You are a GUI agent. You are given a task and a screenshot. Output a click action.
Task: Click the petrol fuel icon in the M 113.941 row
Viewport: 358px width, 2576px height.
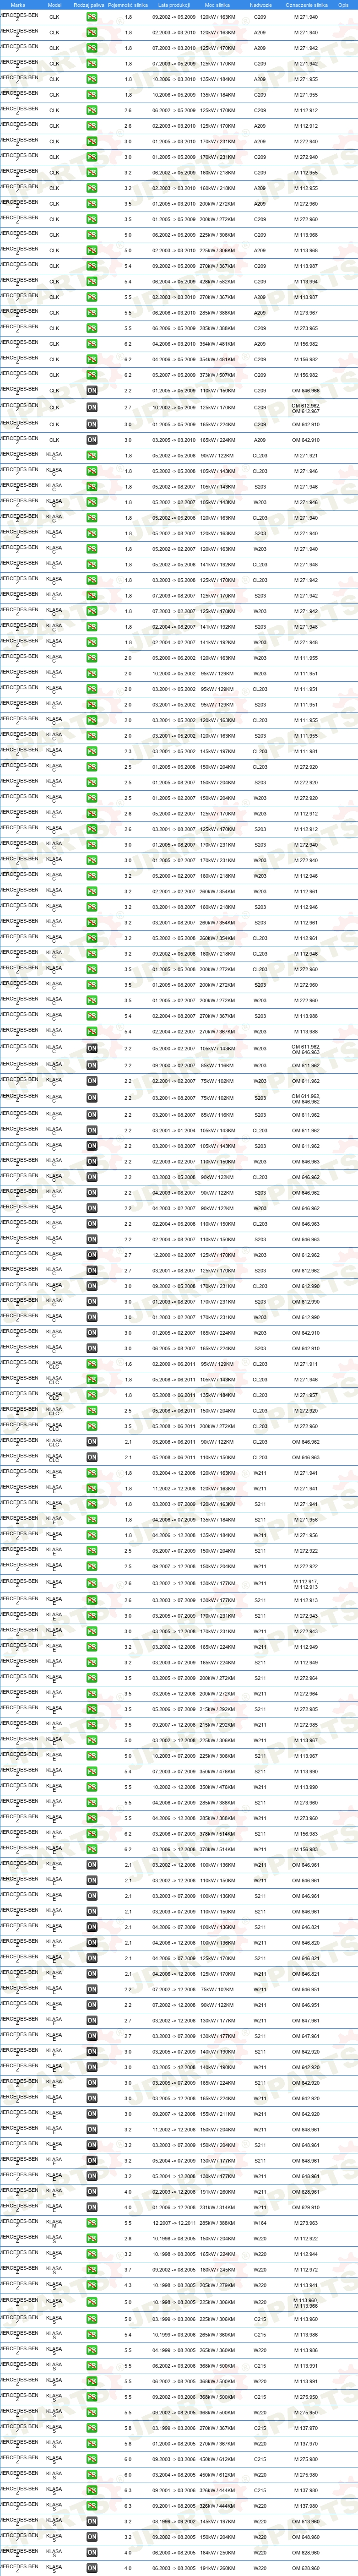coord(91,2285)
